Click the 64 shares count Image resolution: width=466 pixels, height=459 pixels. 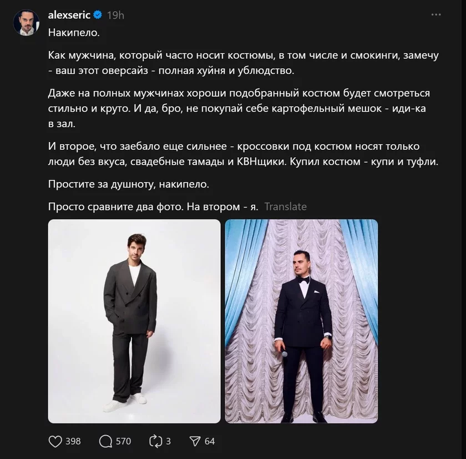pos(210,441)
